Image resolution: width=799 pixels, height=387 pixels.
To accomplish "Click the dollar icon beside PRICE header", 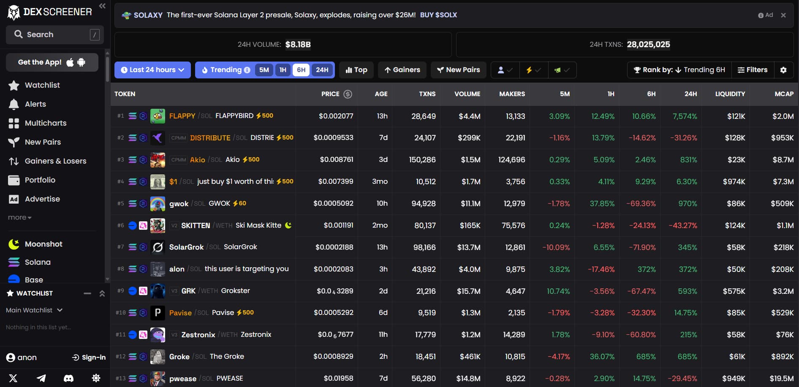I will pos(348,94).
